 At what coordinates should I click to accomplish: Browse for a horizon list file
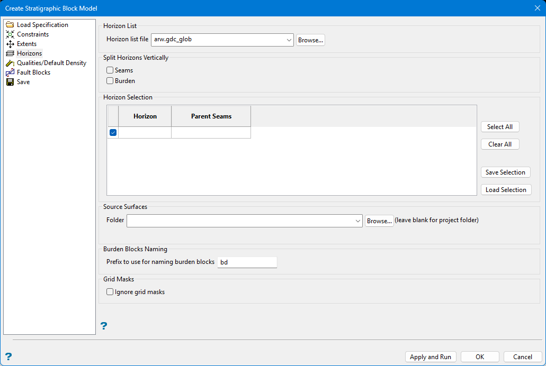pos(310,40)
